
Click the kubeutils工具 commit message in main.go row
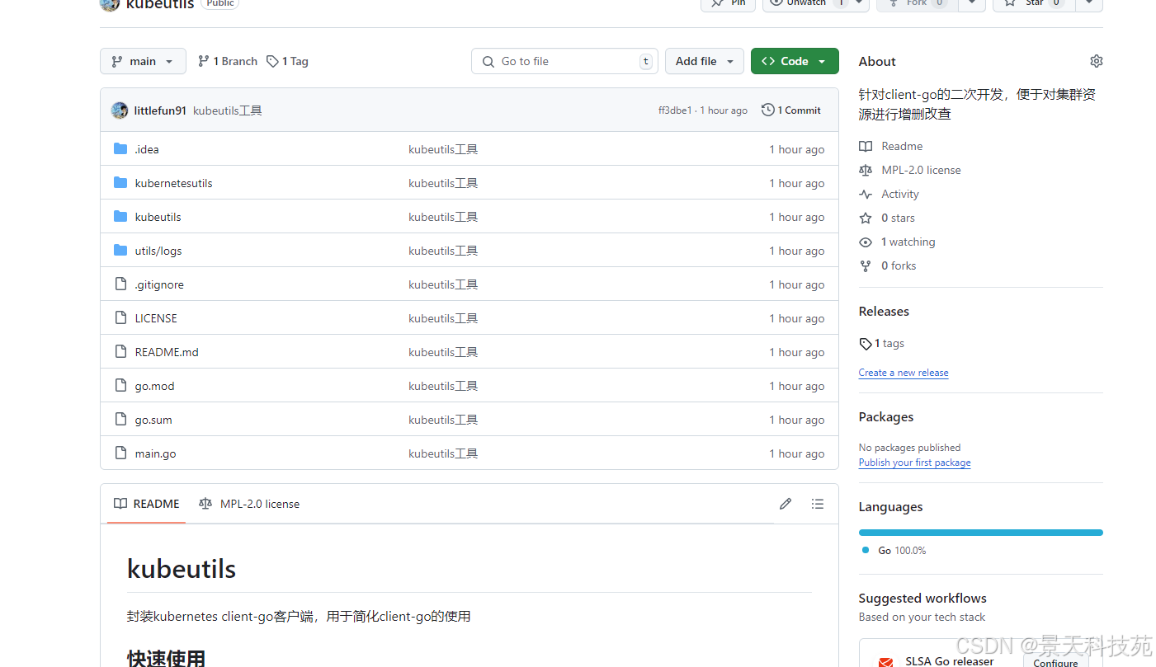coord(443,453)
